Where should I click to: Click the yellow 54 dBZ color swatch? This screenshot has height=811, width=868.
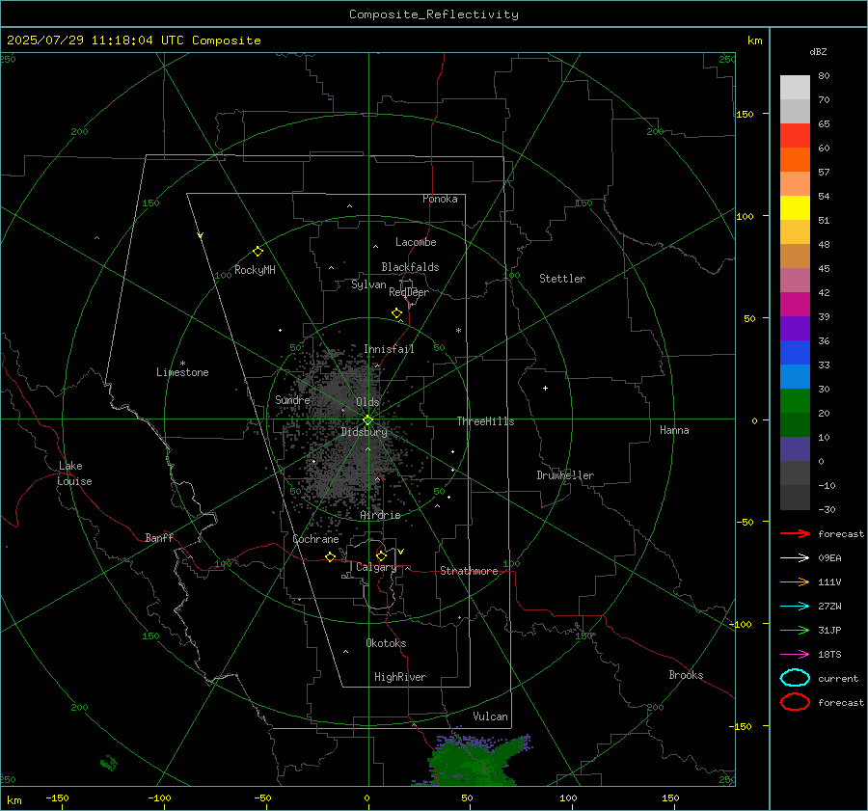[795, 208]
